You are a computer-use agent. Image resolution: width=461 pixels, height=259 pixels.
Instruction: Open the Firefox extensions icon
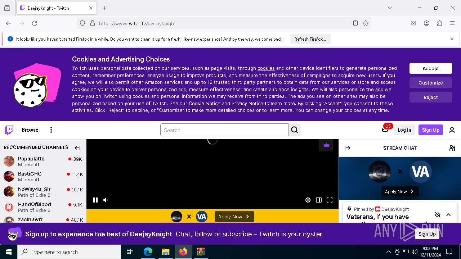tap(439, 23)
